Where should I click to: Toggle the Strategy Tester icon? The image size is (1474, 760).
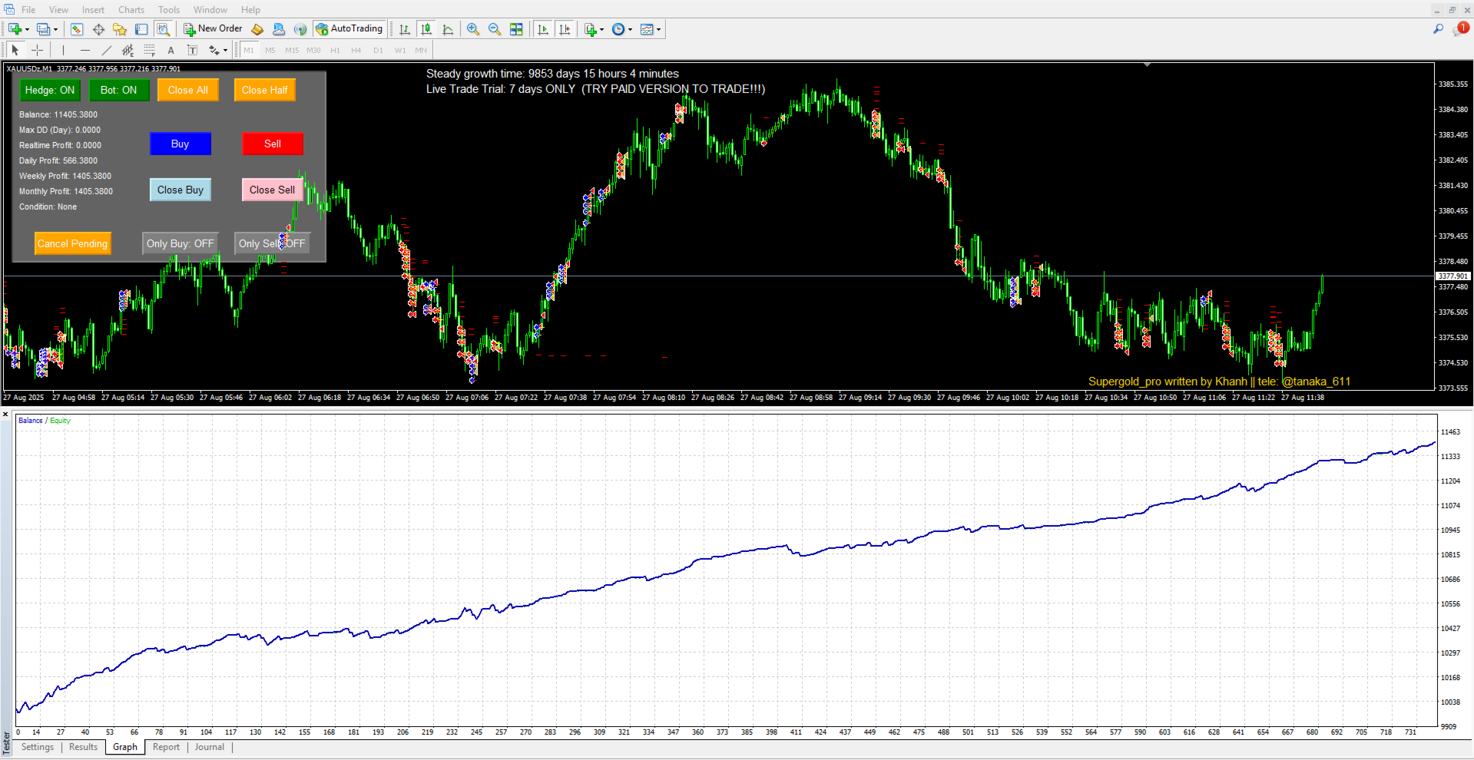(163, 29)
